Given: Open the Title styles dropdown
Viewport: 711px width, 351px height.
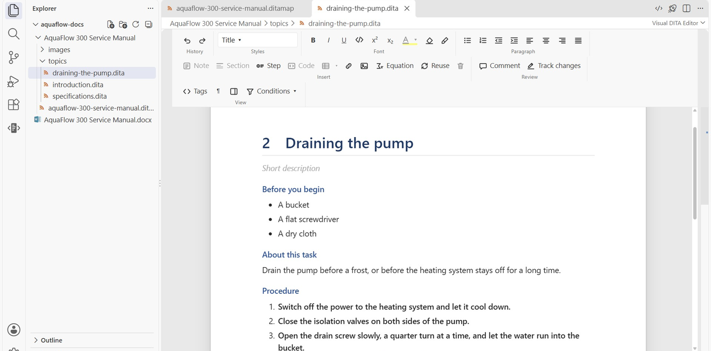Looking at the screenshot, I should 258,40.
